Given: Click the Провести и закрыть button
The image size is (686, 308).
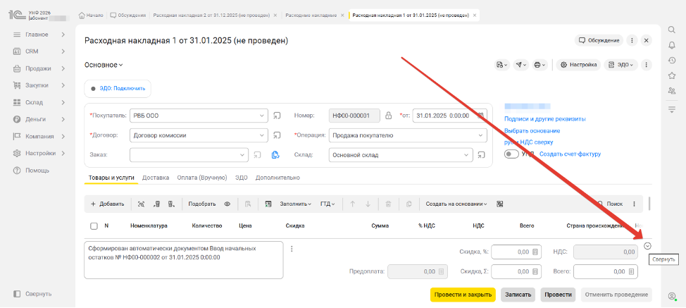Looking at the screenshot, I should coord(463,295).
